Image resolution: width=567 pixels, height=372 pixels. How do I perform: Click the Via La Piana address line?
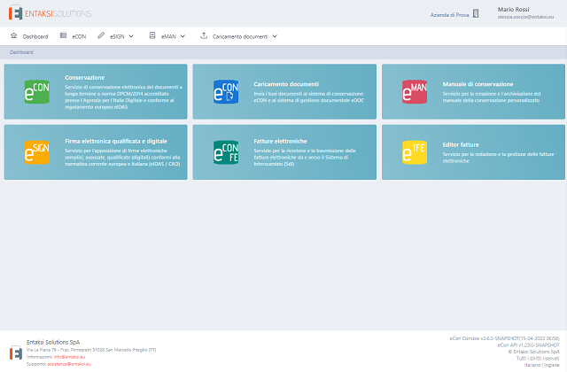click(x=91, y=350)
